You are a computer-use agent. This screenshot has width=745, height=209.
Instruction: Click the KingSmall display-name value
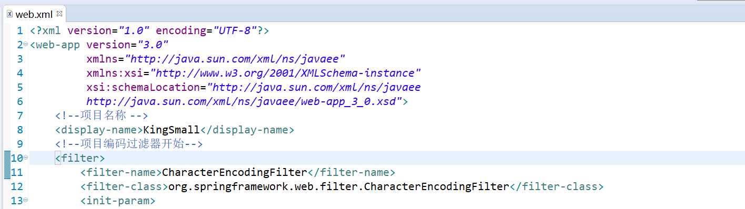(172, 130)
